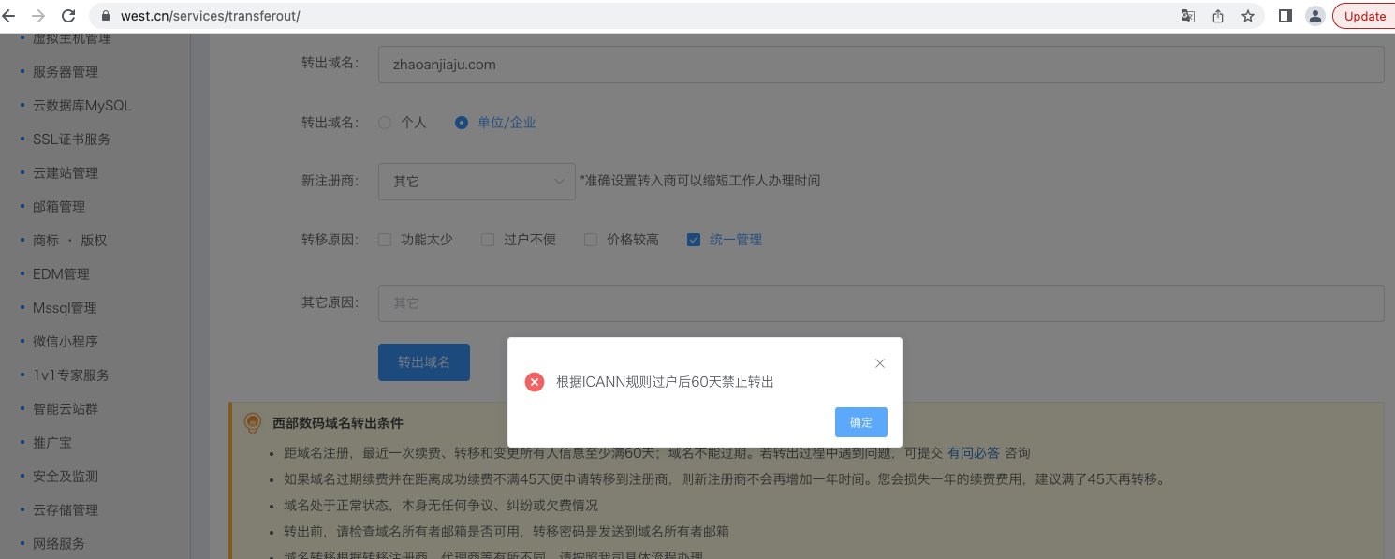Open 服务器管理 in the sidebar
This screenshot has width=1395, height=559.
pos(66,72)
